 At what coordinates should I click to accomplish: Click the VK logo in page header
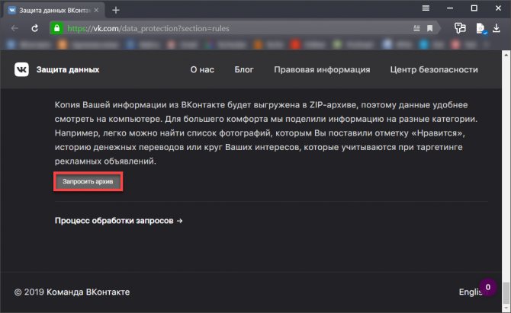point(21,69)
